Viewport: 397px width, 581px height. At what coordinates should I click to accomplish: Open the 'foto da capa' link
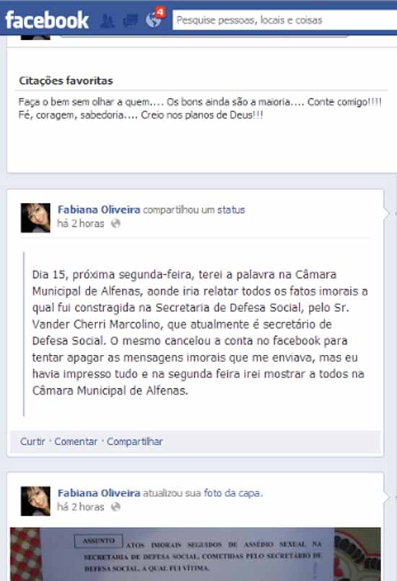(232, 493)
